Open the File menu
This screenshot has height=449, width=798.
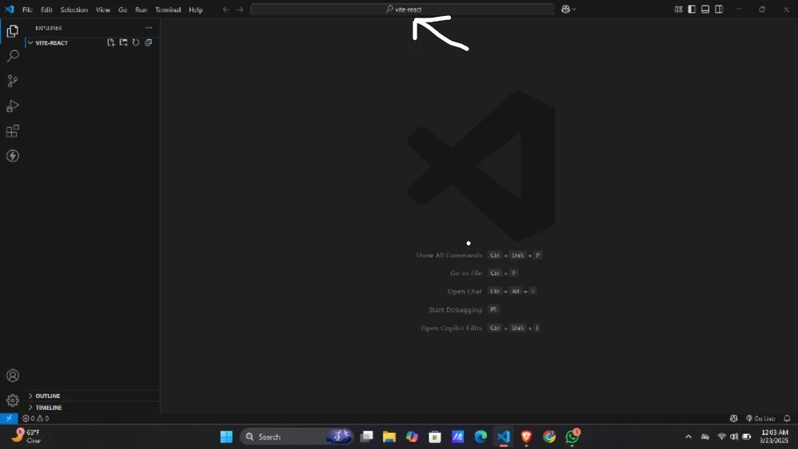[x=27, y=10]
